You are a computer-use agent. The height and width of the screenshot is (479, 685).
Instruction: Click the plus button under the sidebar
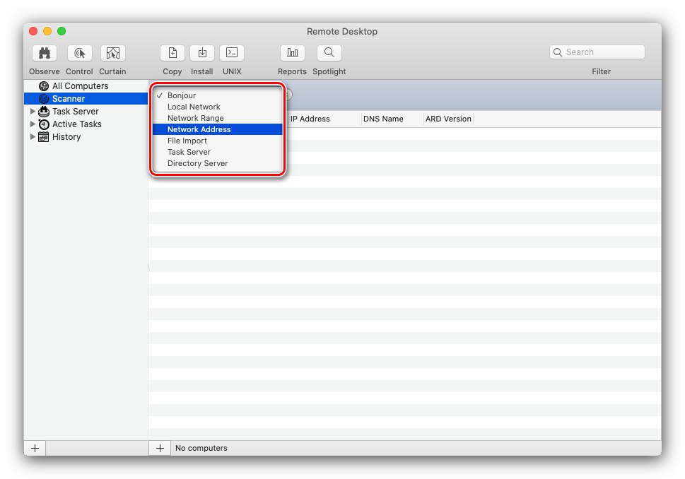tap(35, 448)
